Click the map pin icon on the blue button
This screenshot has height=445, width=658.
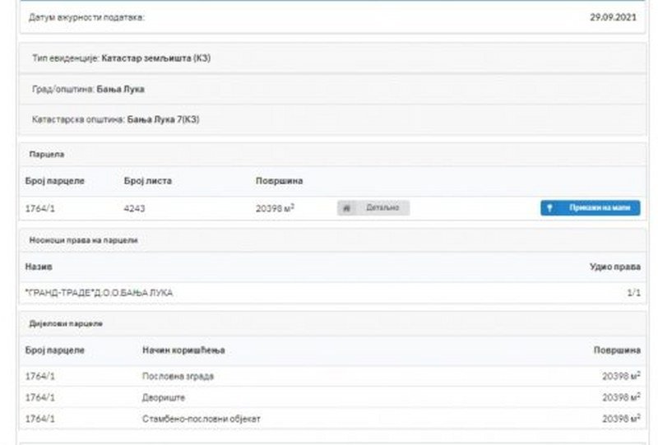pos(550,208)
